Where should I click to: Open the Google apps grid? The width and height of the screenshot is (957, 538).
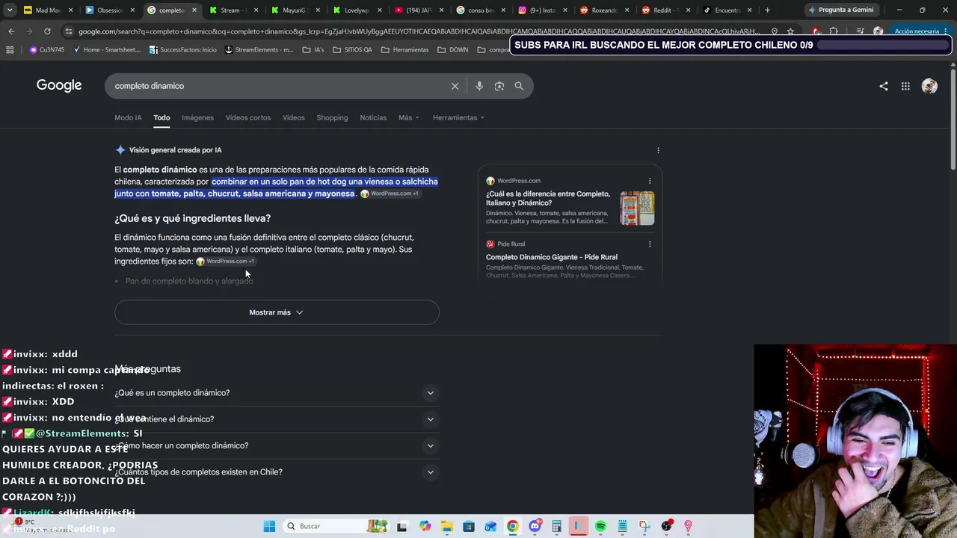click(x=905, y=86)
